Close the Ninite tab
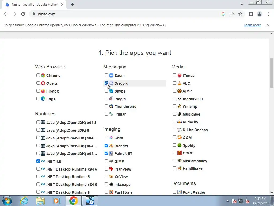274x206 pixels. (62, 5)
